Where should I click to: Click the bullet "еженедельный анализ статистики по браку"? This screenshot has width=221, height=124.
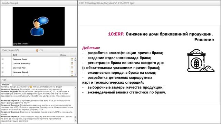pyautogui.click(x=127, y=92)
